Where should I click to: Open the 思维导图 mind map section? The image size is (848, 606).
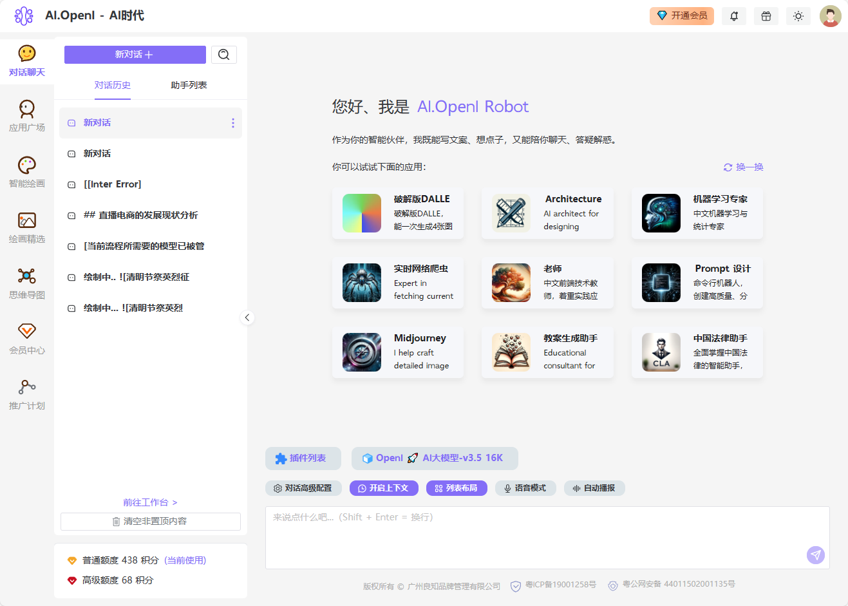click(27, 284)
